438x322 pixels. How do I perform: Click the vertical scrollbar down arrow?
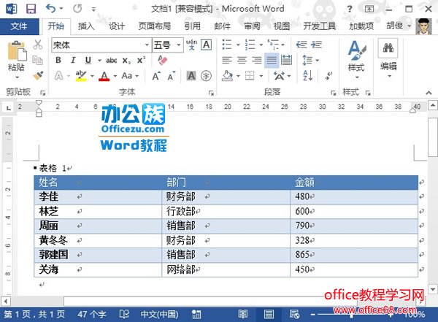(x=433, y=290)
